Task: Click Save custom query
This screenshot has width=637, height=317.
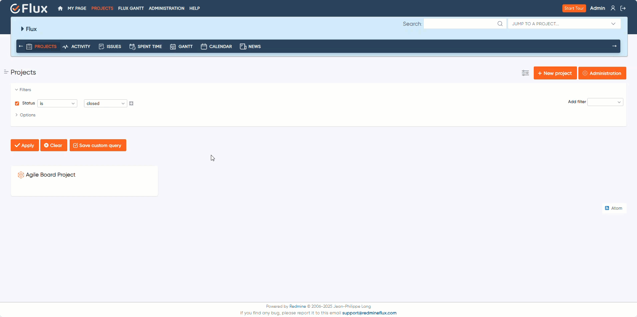Action: tap(98, 145)
